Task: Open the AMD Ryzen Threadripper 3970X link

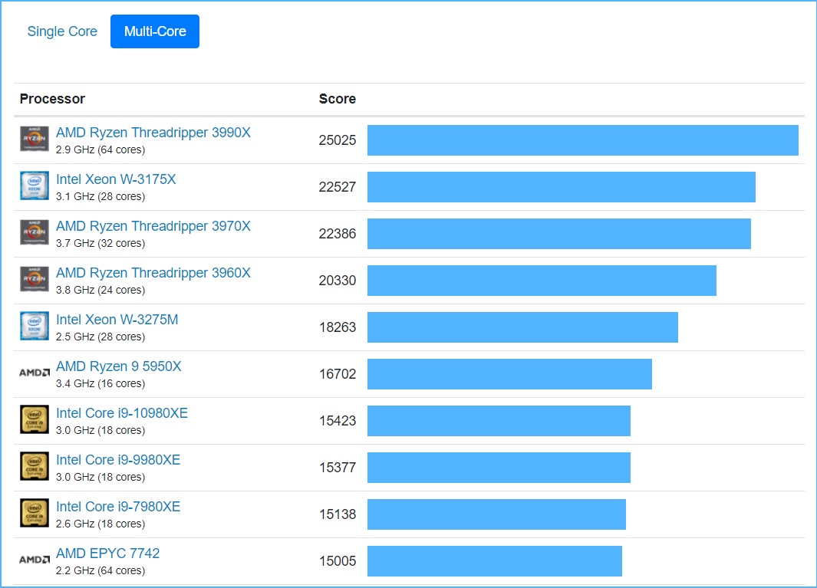Action: pos(153,227)
